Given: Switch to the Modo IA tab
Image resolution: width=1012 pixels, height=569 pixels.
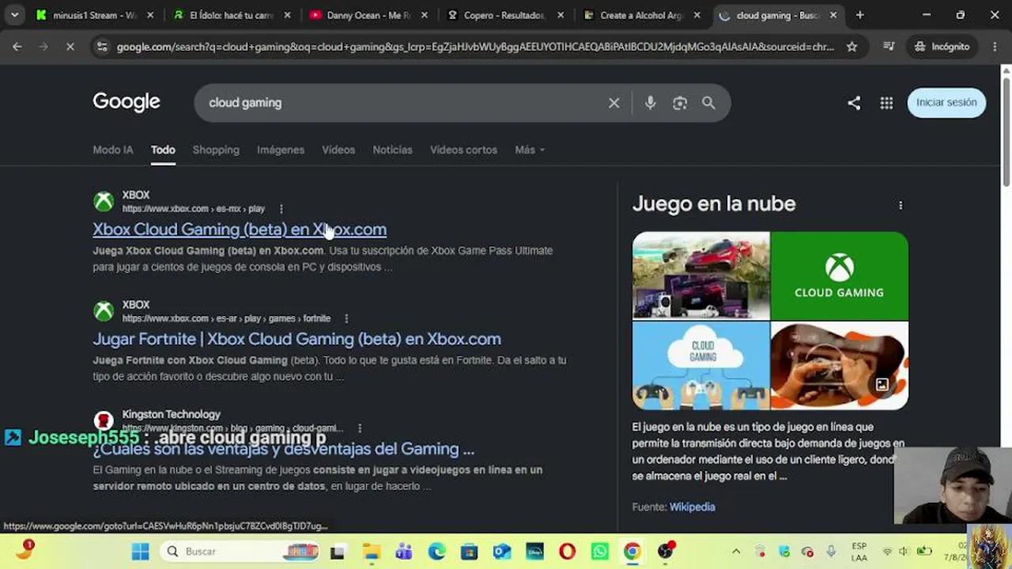Looking at the screenshot, I should [x=113, y=150].
